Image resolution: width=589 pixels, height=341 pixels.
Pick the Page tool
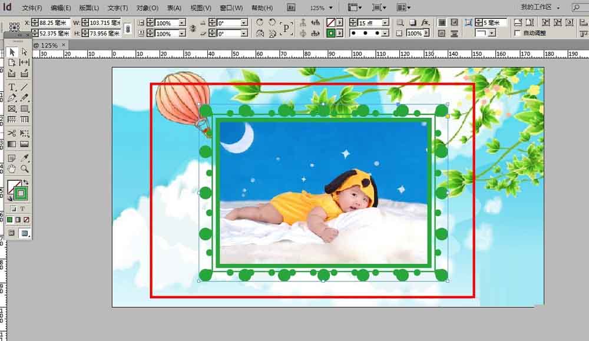(x=12, y=62)
